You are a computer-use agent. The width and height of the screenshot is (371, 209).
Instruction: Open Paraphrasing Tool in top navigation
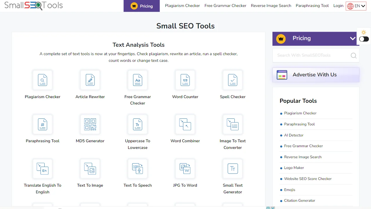click(312, 6)
